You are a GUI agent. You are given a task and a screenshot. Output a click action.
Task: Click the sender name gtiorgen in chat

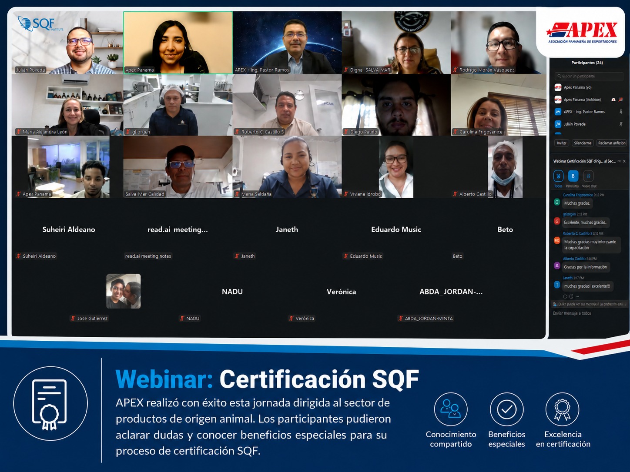(x=569, y=214)
